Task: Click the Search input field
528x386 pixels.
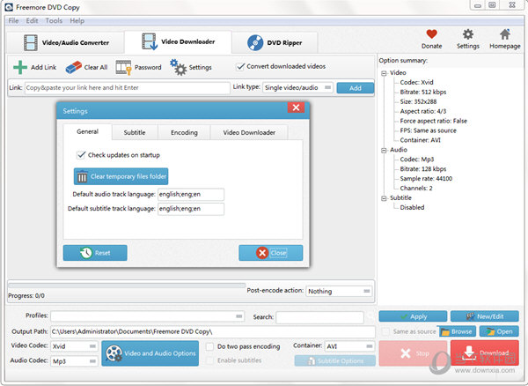Action: [x=320, y=317]
